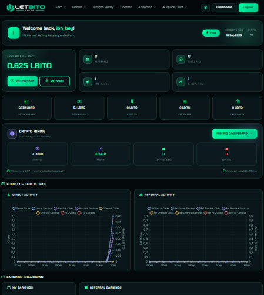Toggle the Ref PTC Earnings legend series
The width and height of the screenshot is (264, 295).
click(235, 213)
